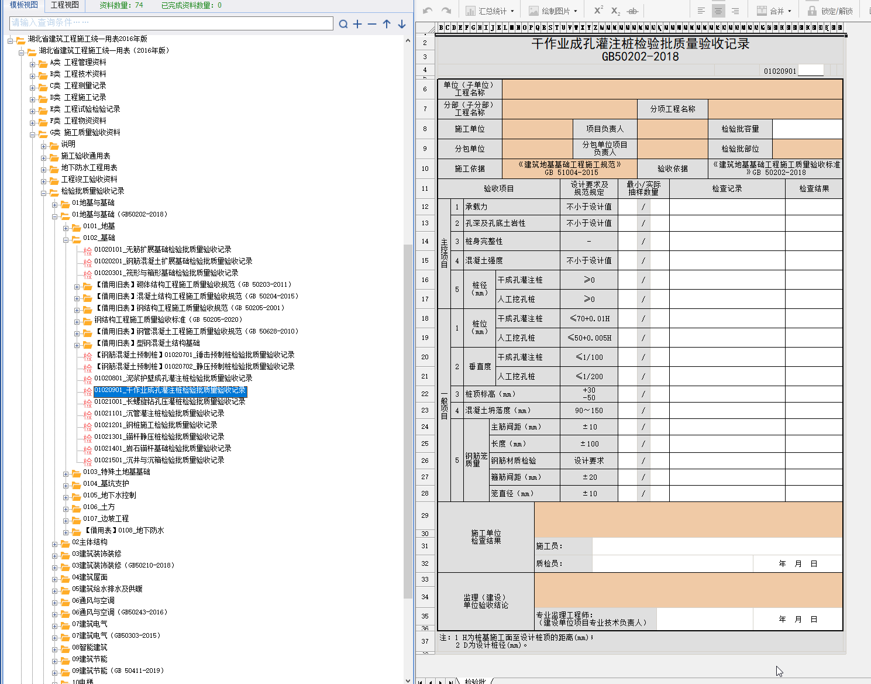The height and width of the screenshot is (684, 871).
Task: Click the redo arrow icon
Action: coord(446,11)
